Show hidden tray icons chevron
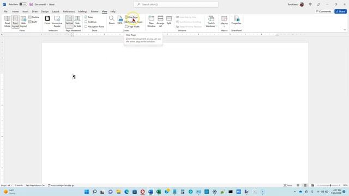The height and width of the screenshot is (196, 349). coord(294,192)
